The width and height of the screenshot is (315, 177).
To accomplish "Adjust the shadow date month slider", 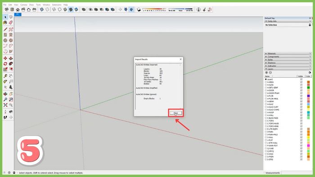I will (x=154, y=9).
